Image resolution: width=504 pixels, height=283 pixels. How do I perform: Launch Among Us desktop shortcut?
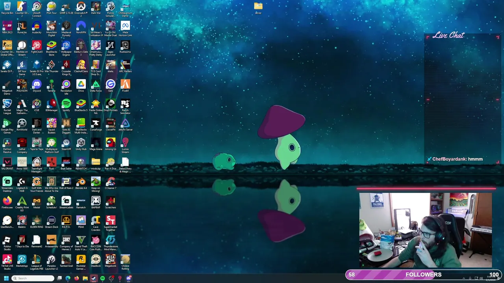coord(110,144)
